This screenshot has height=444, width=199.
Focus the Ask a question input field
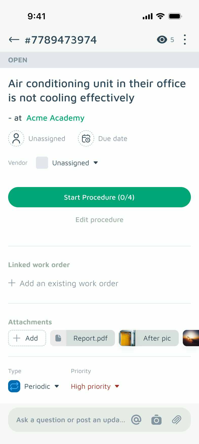(x=71, y=420)
